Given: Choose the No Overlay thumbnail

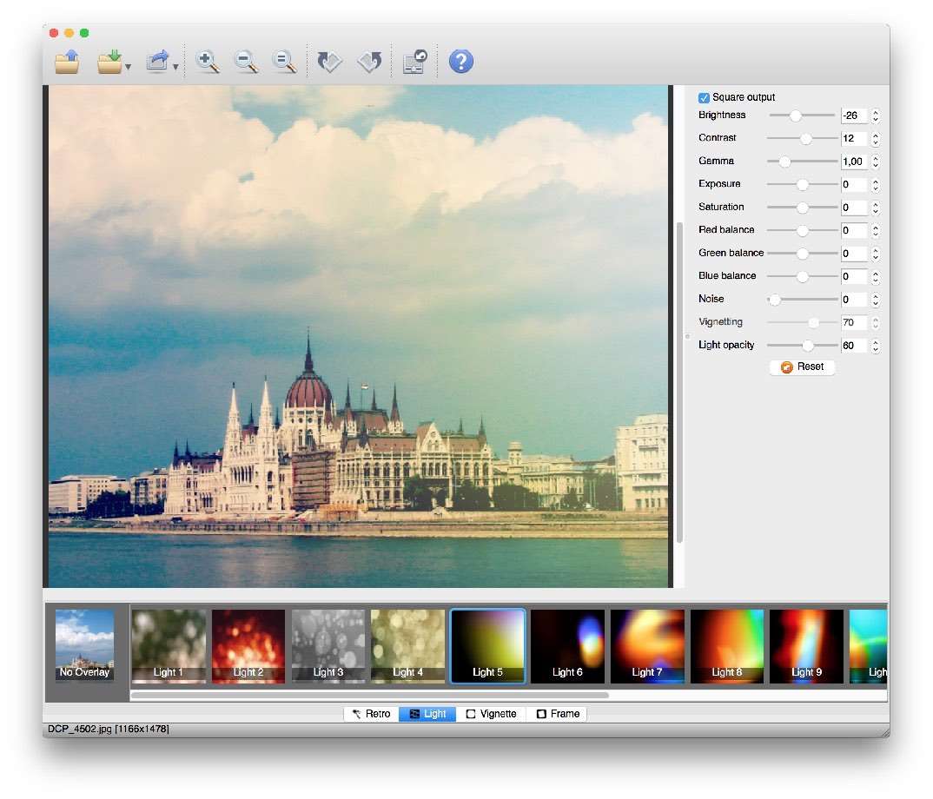Looking at the screenshot, I should (85, 646).
